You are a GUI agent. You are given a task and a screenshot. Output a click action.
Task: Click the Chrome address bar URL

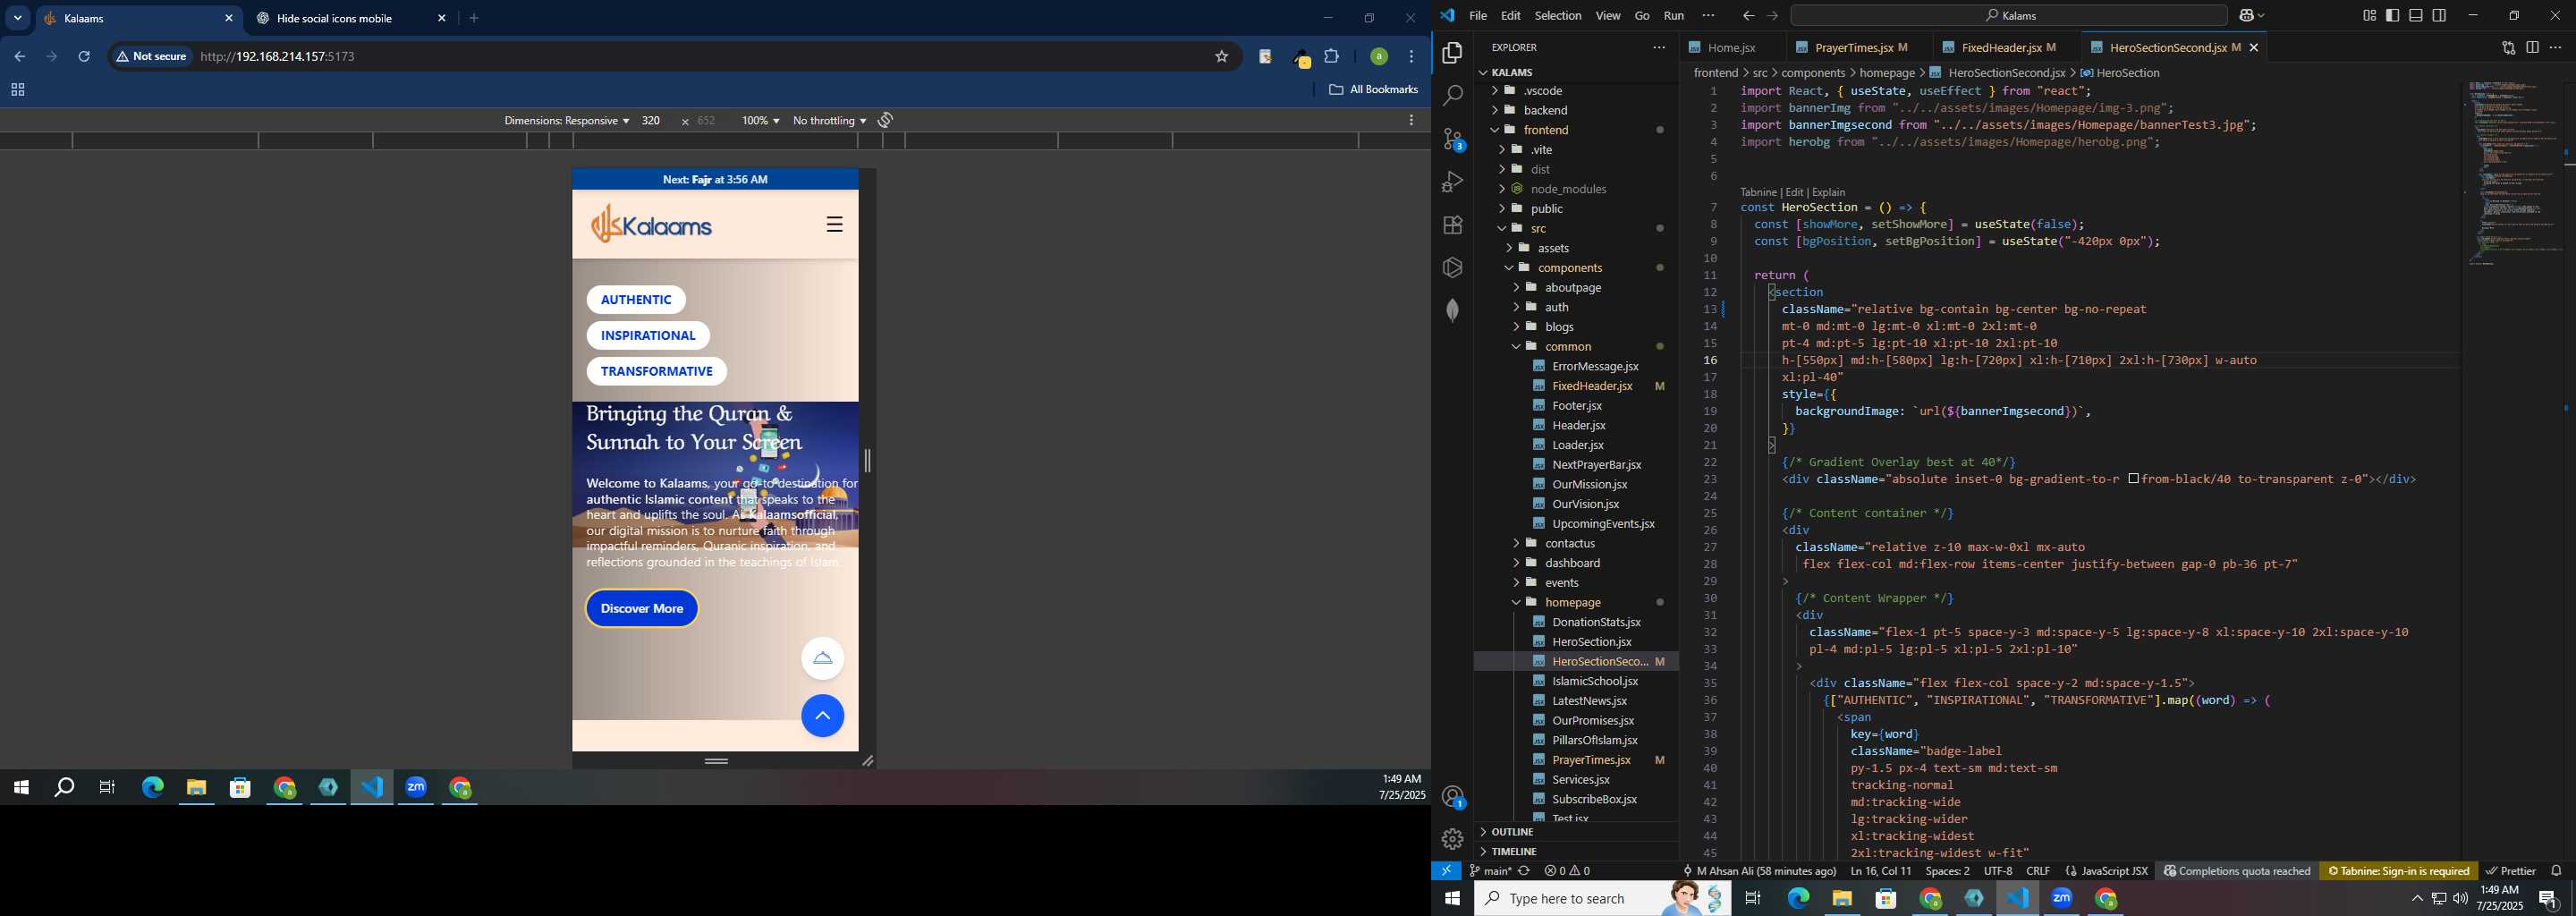(278, 57)
